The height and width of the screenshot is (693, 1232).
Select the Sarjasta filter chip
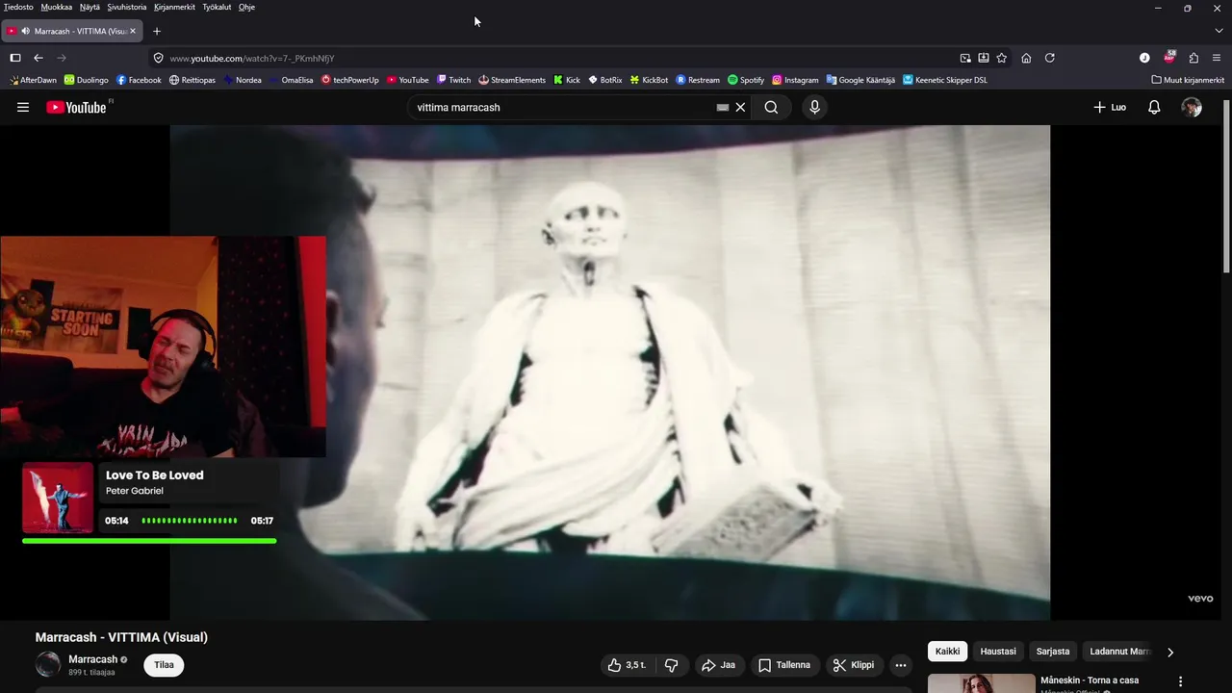pyautogui.click(x=1053, y=652)
